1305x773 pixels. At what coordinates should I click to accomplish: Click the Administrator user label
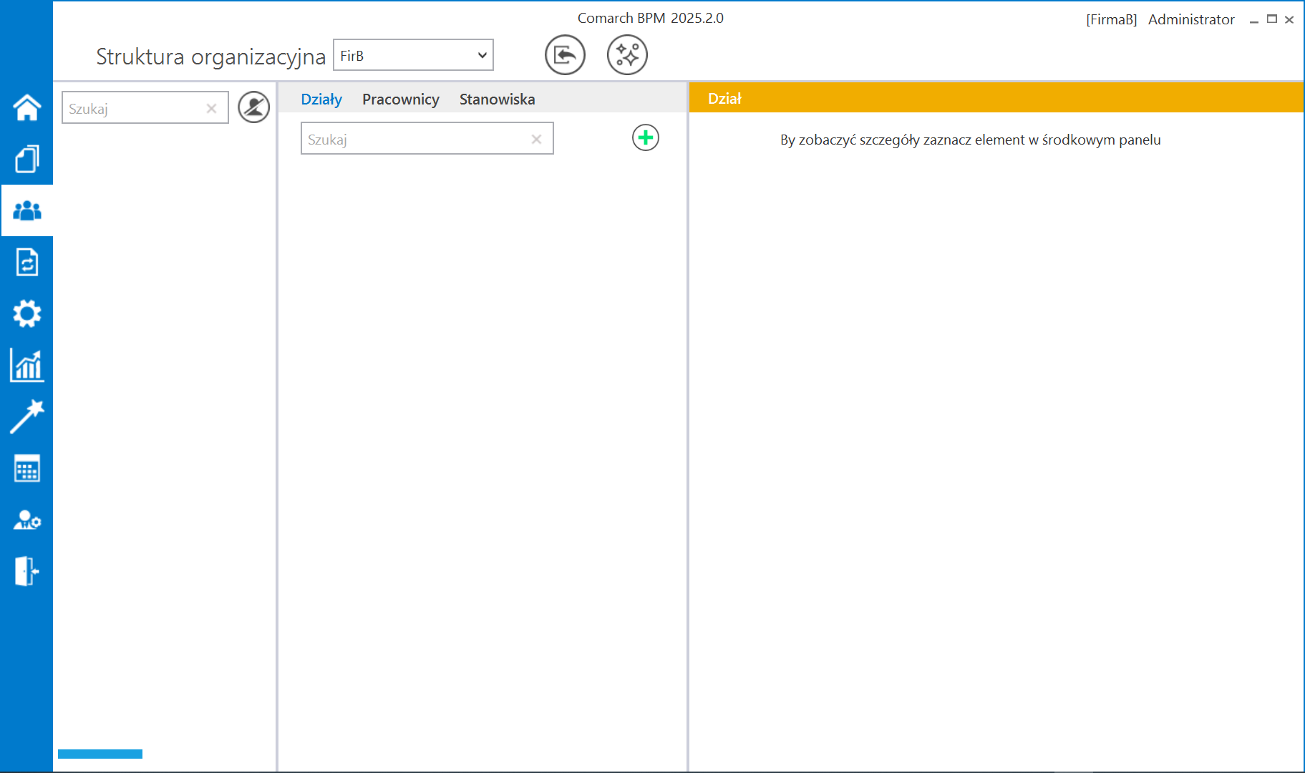click(1191, 19)
